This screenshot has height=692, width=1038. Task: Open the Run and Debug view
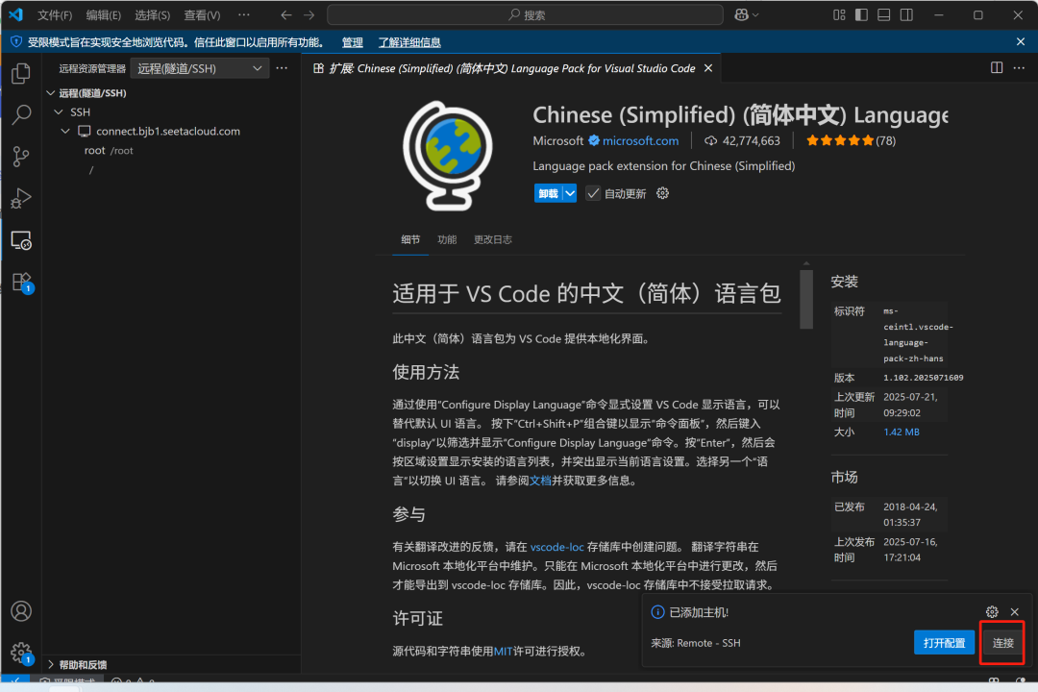pyautogui.click(x=21, y=198)
